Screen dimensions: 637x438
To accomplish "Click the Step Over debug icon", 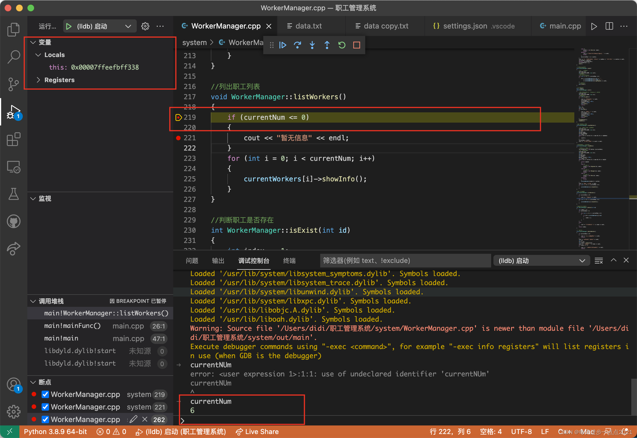I will pyautogui.click(x=297, y=45).
